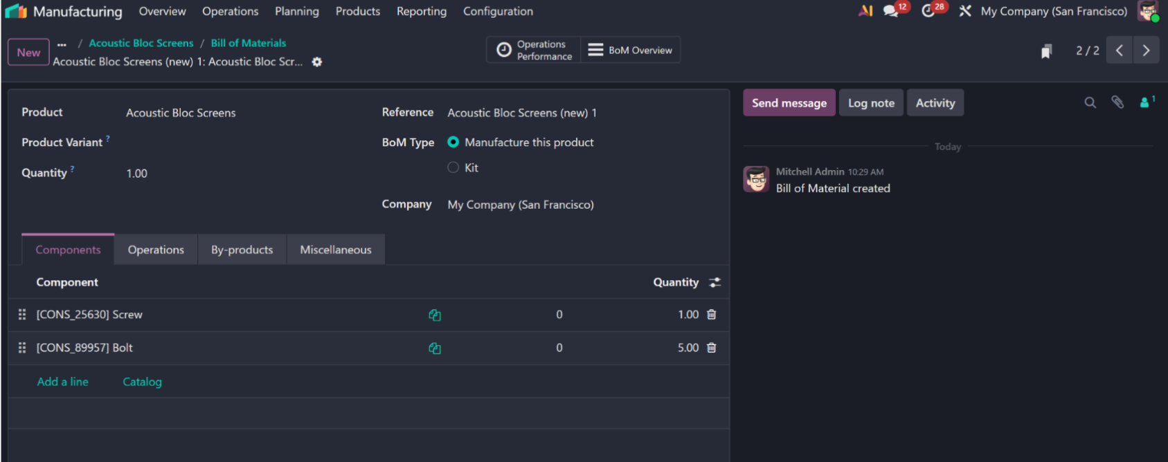This screenshot has width=1168, height=462.
Task: Click the bookmark icon near pager
Action: pos(1046,51)
